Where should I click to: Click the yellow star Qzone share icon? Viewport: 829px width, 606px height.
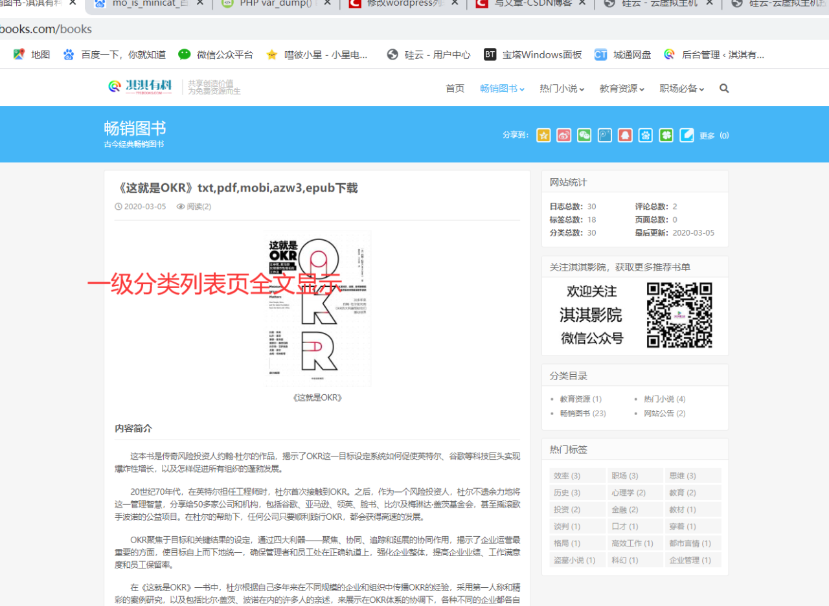pyautogui.click(x=543, y=135)
